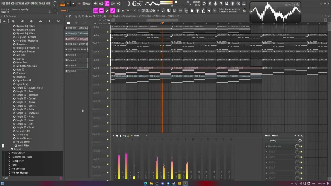Viewport: 331px width, 186px height.
Task: Adjust the master pitch slider
Action: [x=67, y=11]
